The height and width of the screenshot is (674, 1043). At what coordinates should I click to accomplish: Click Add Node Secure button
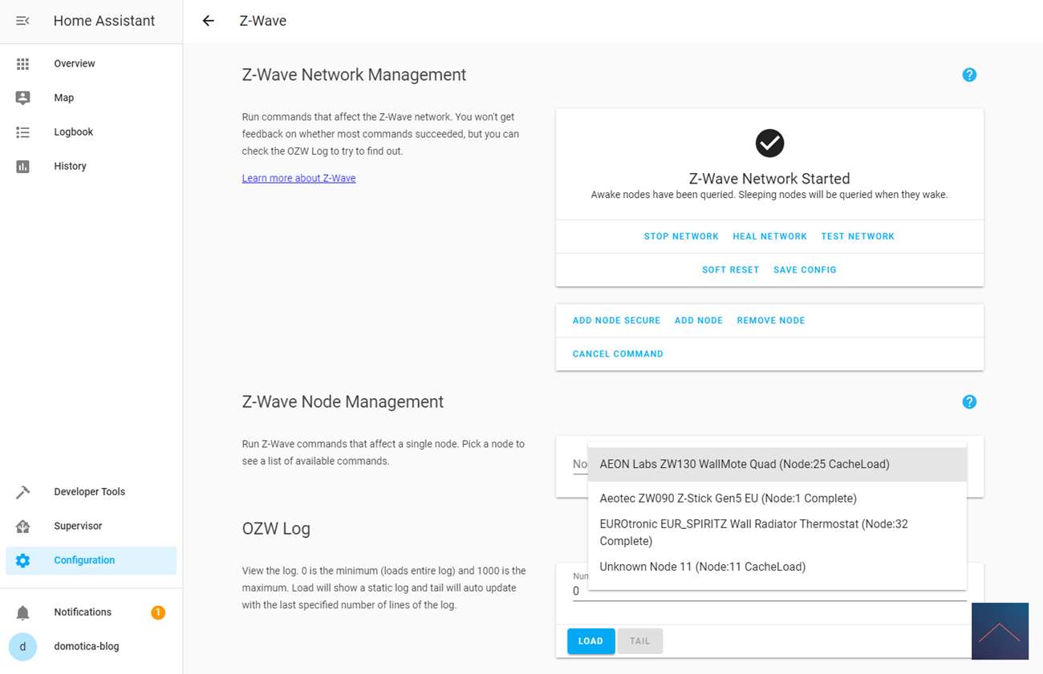[x=616, y=321]
